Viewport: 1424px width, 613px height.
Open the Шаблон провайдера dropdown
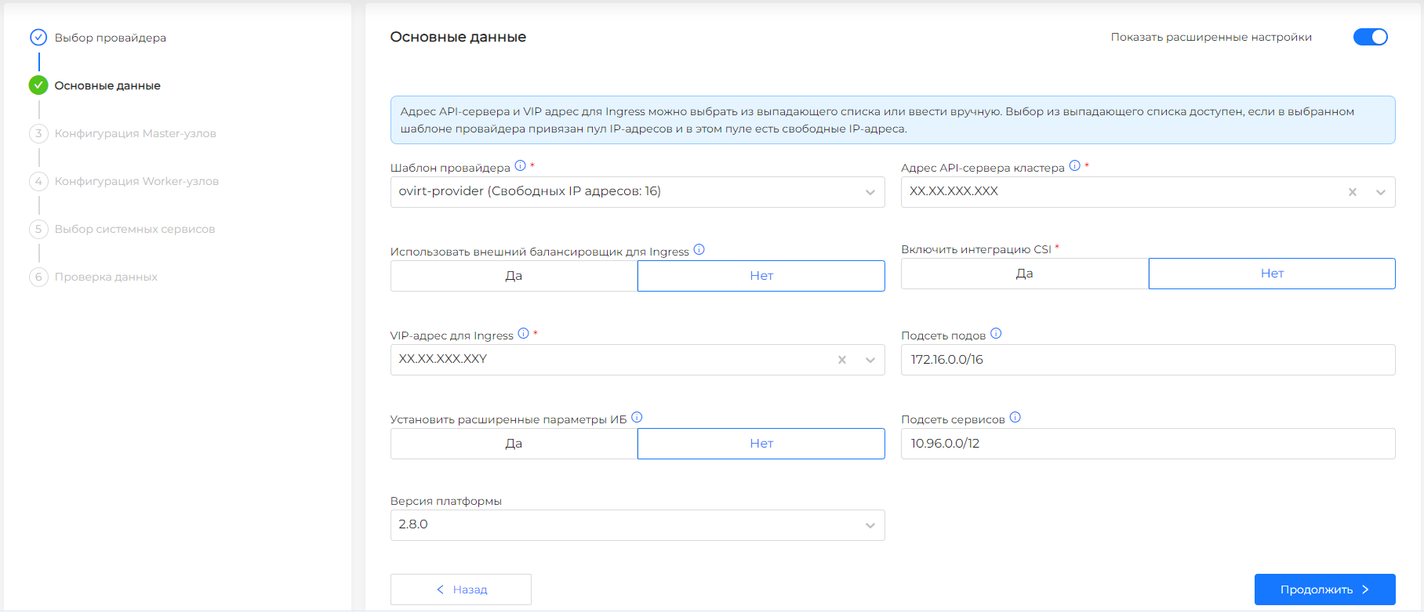pyautogui.click(x=870, y=192)
